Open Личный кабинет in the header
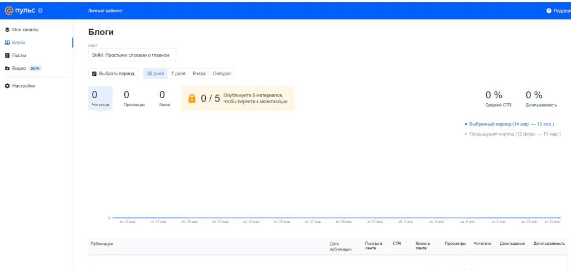571x270 pixels. (x=105, y=11)
